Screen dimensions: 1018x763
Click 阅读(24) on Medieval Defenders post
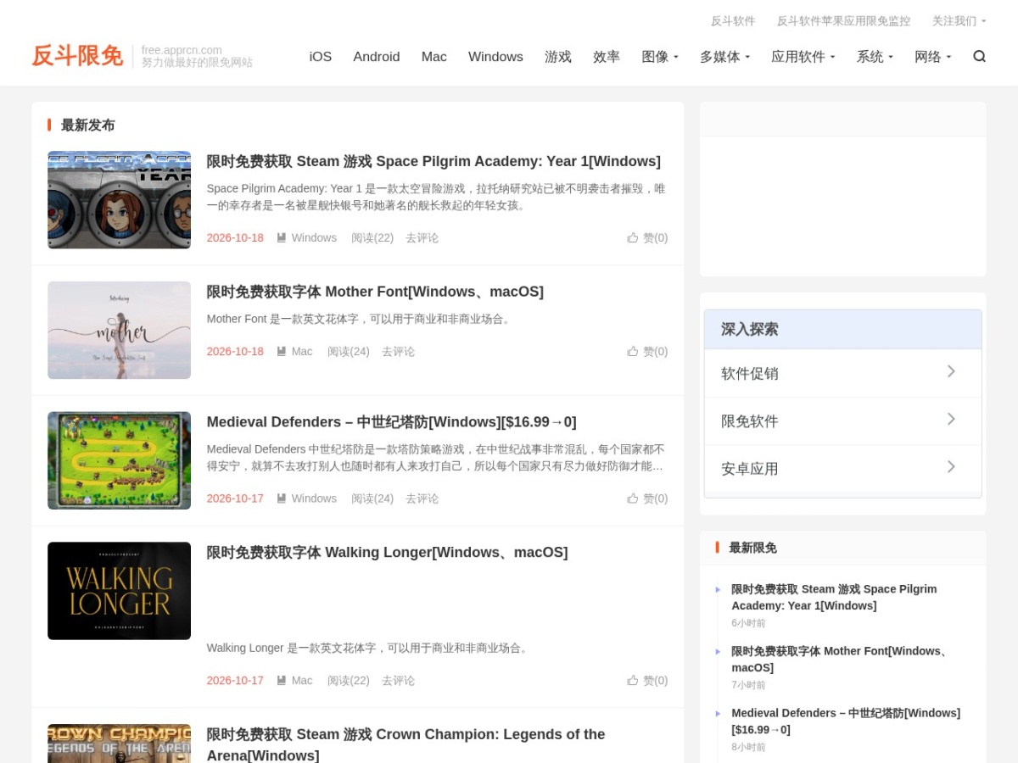(372, 498)
